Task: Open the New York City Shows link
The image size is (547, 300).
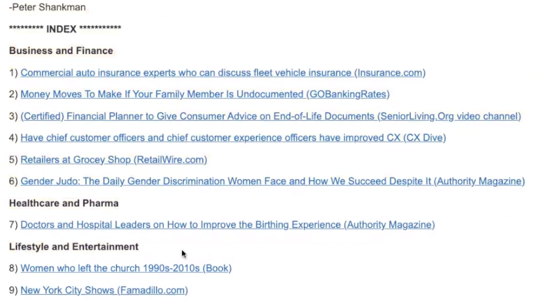Action: (104, 290)
